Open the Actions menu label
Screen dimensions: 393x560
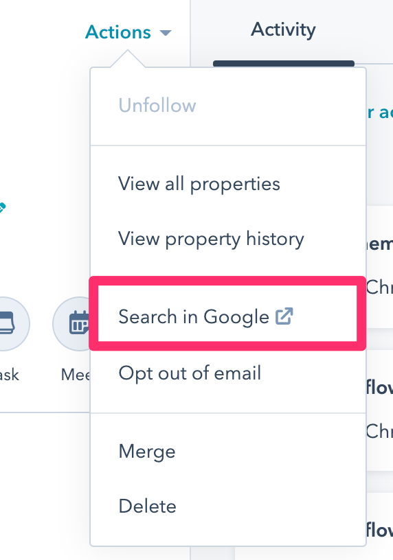click(118, 32)
